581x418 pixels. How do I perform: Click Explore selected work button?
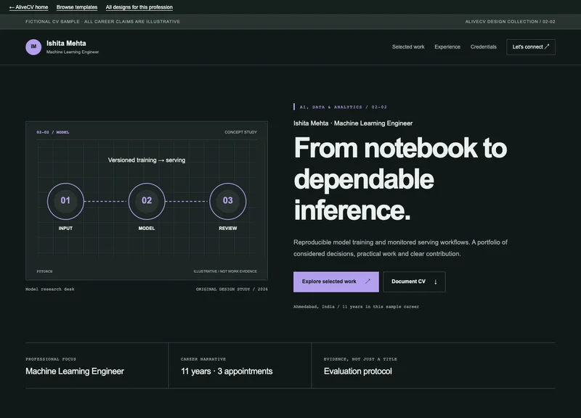point(336,282)
